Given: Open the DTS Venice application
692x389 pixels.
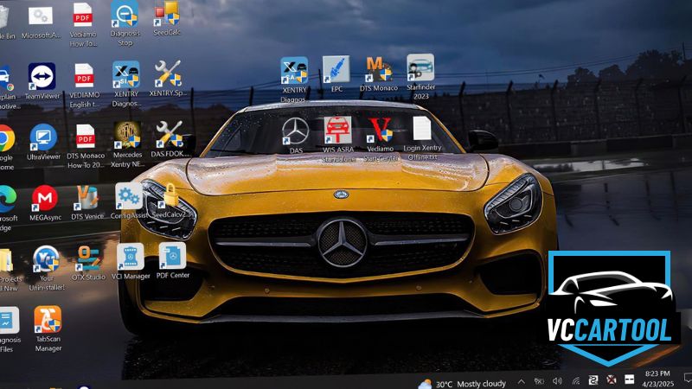Looking at the screenshot, I should pyautogui.click(x=87, y=202).
